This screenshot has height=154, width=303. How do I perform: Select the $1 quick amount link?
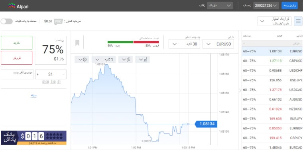59,82
